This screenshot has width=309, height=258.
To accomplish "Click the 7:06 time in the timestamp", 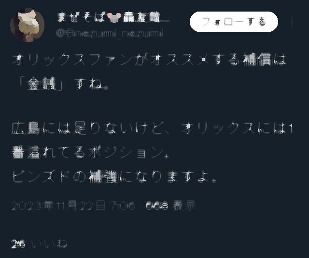I will [x=123, y=206].
